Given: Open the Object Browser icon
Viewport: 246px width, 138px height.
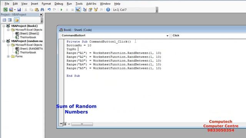Looking at the screenshot, I should (x=96, y=10).
